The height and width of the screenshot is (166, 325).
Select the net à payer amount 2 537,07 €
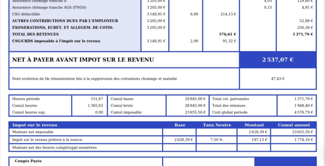278,60
